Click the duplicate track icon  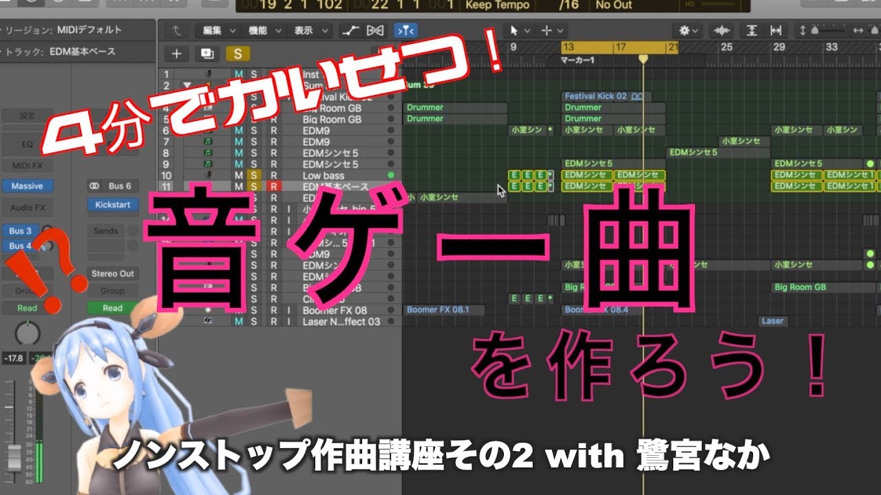206,54
